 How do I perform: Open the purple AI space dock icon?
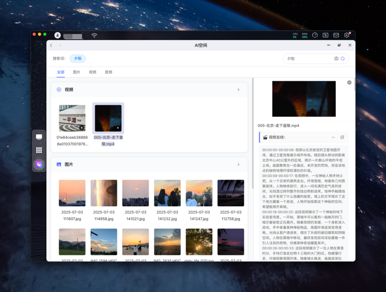click(39, 165)
